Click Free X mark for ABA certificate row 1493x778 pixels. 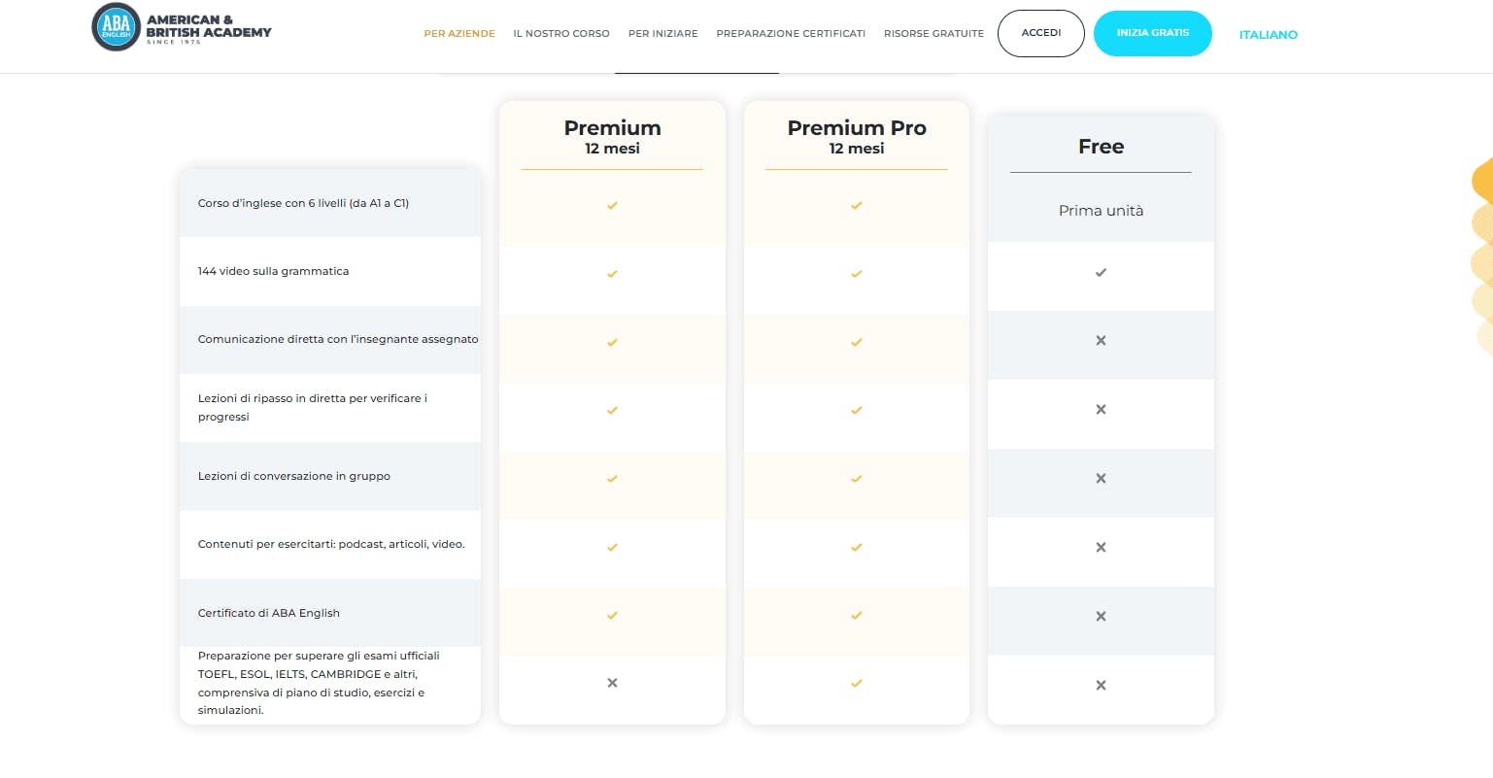(1101, 617)
